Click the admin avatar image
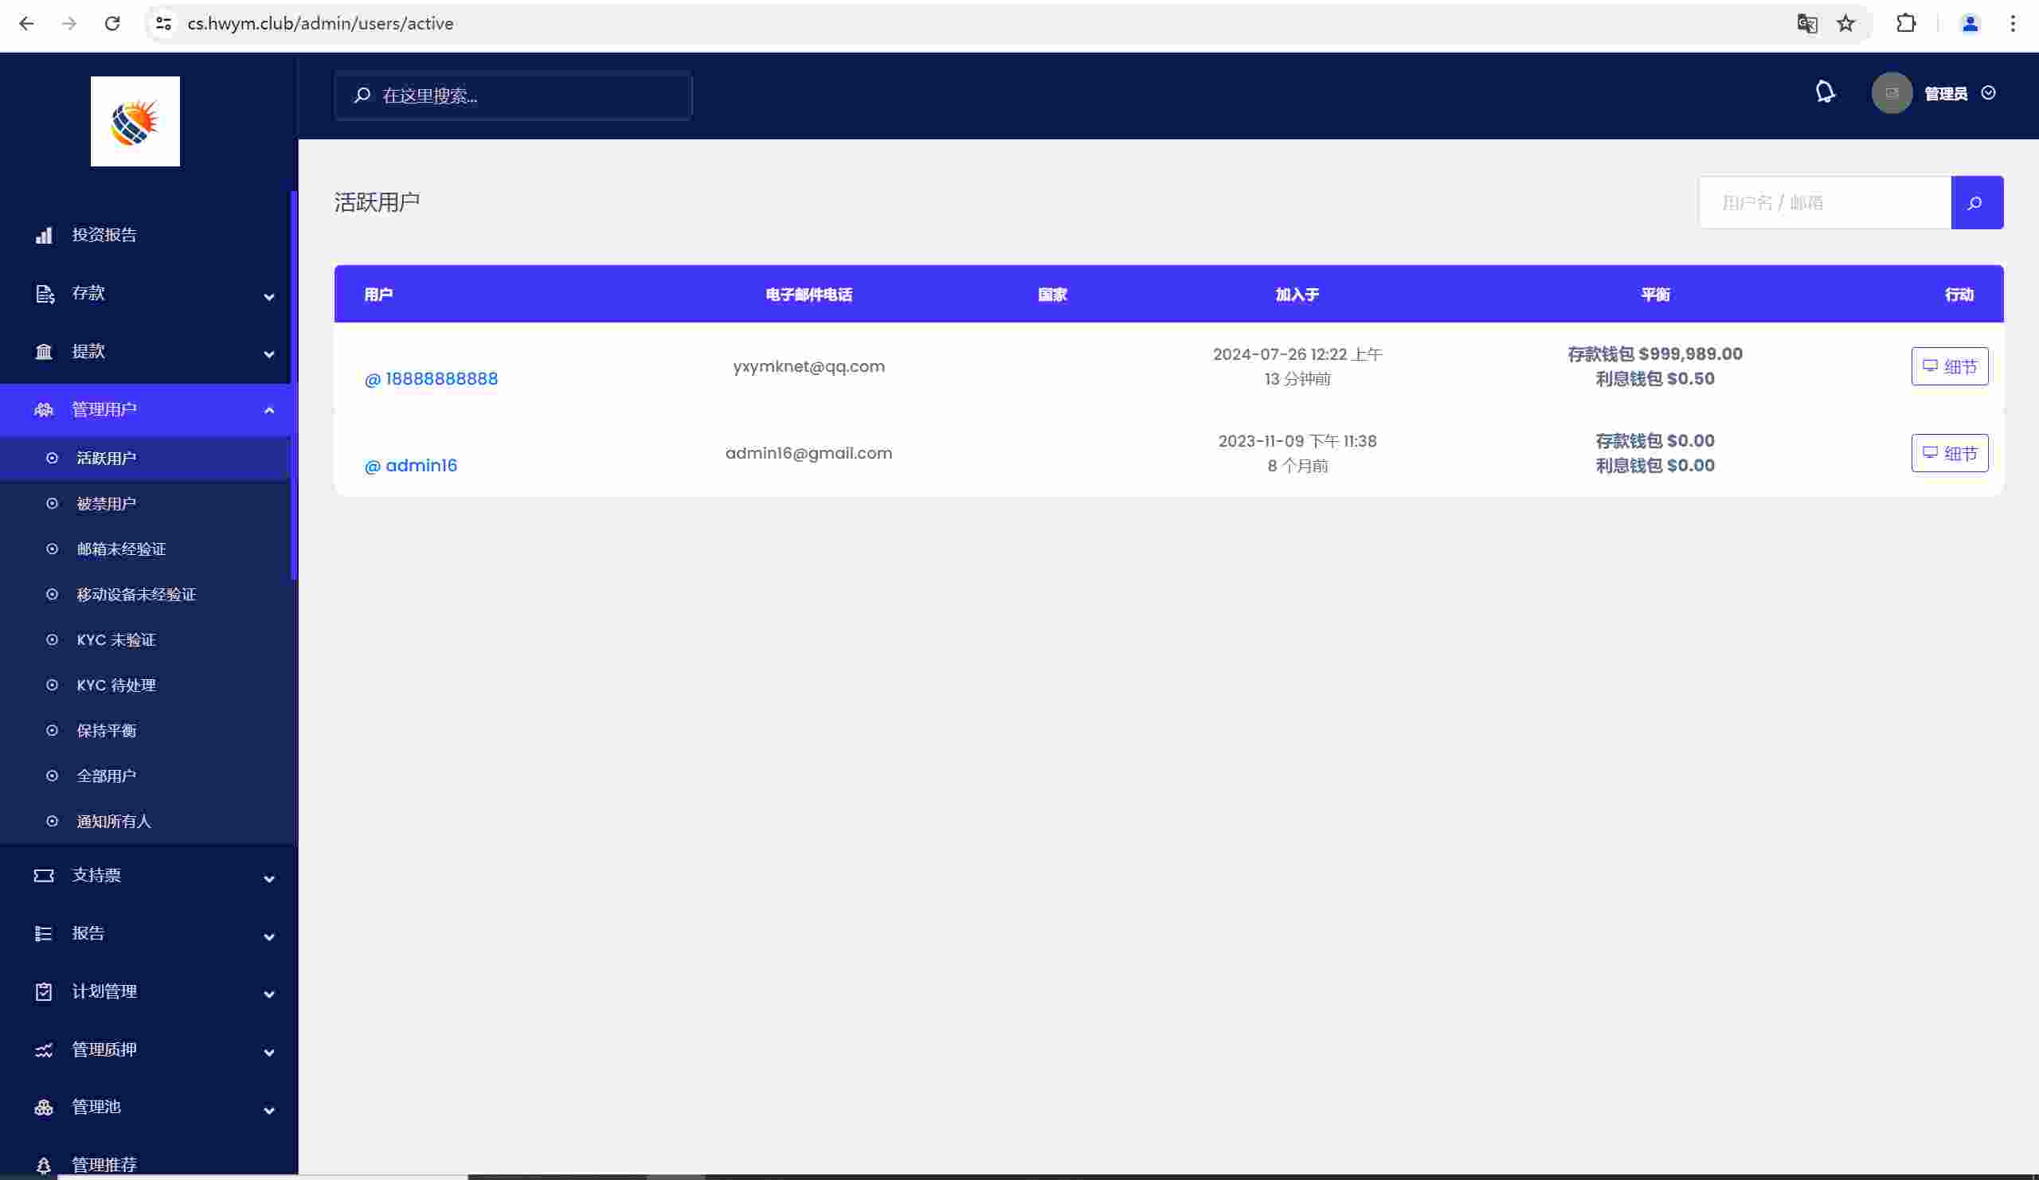The height and width of the screenshot is (1180, 2039). [1891, 93]
